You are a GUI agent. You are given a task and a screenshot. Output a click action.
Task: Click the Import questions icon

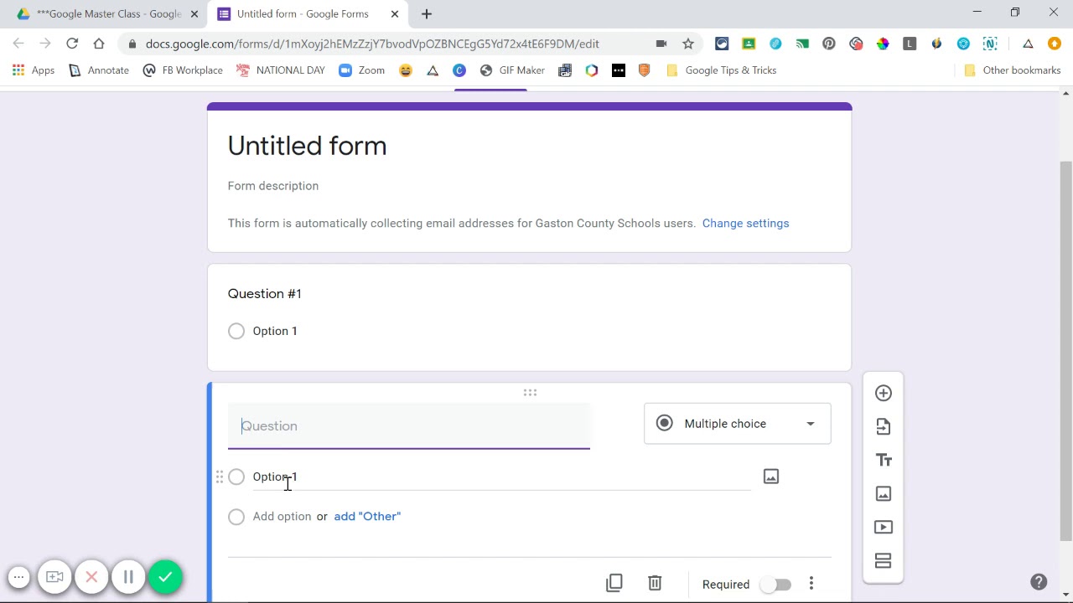pos(883,427)
